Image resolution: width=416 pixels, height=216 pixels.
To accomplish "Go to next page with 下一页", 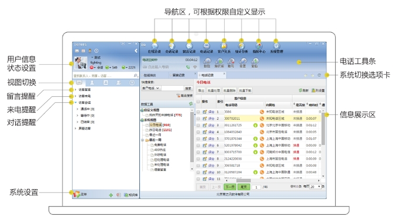I will coord(230,187).
